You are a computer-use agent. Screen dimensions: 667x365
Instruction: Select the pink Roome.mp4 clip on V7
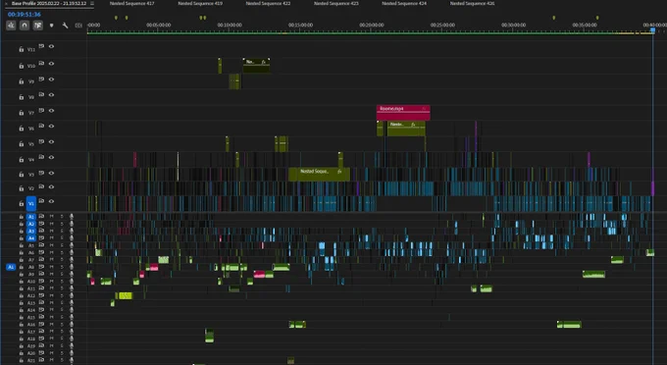[403, 112]
